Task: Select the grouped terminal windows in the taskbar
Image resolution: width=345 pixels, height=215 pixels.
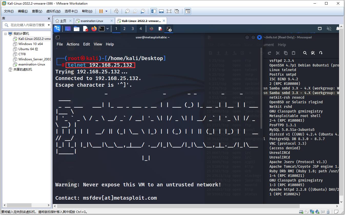Action: [x=169, y=29]
